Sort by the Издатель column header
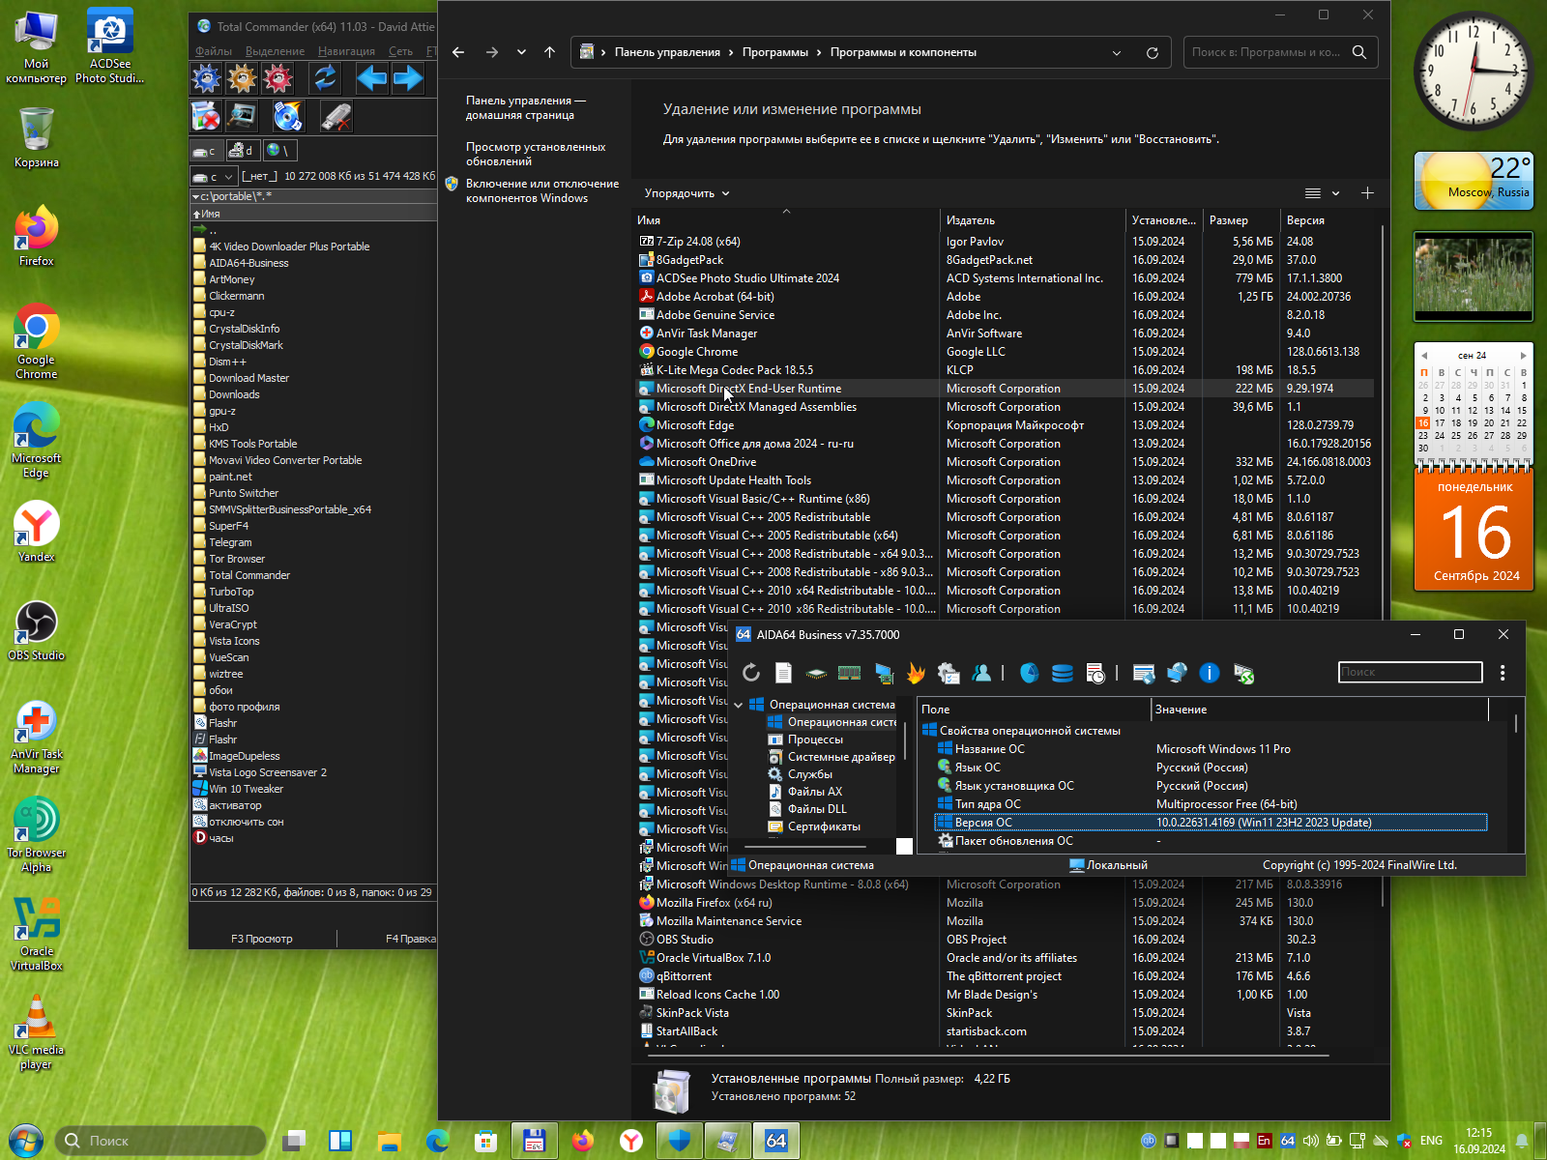The height and width of the screenshot is (1160, 1547). (x=1033, y=220)
